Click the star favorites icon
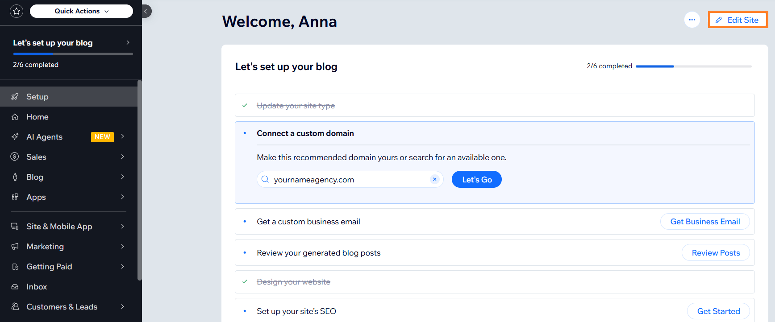This screenshot has width=775, height=322. tap(17, 11)
